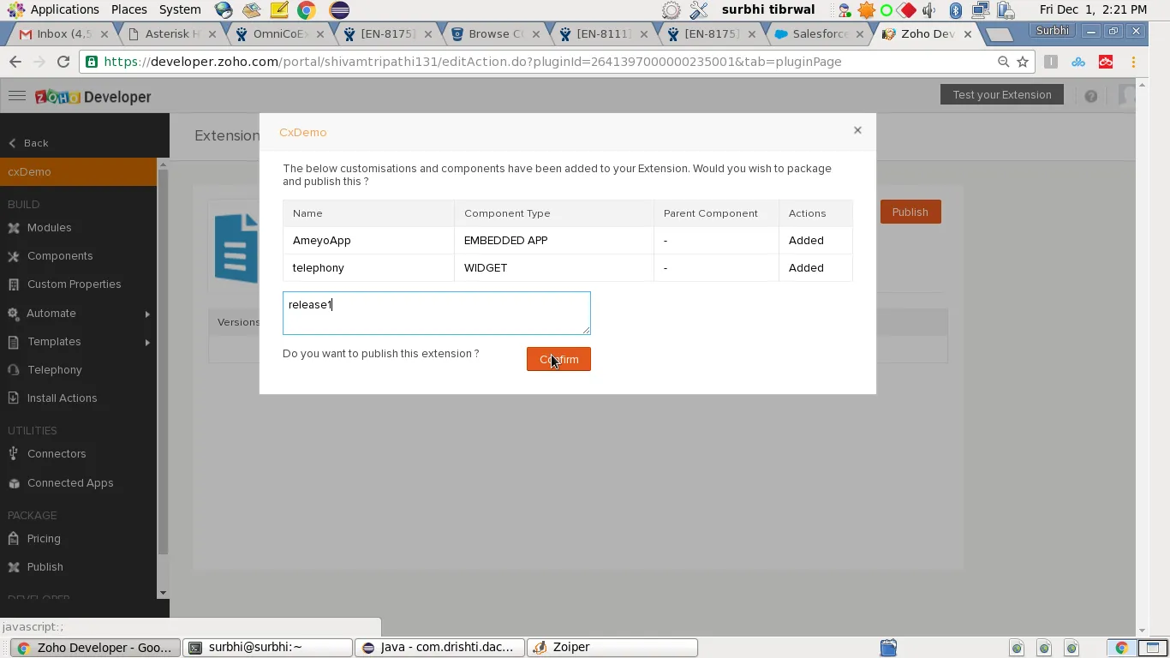The height and width of the screenshot is (658, 1170).
Task: Open Pricing in the sidebar
Action: [x=44, y=539]
